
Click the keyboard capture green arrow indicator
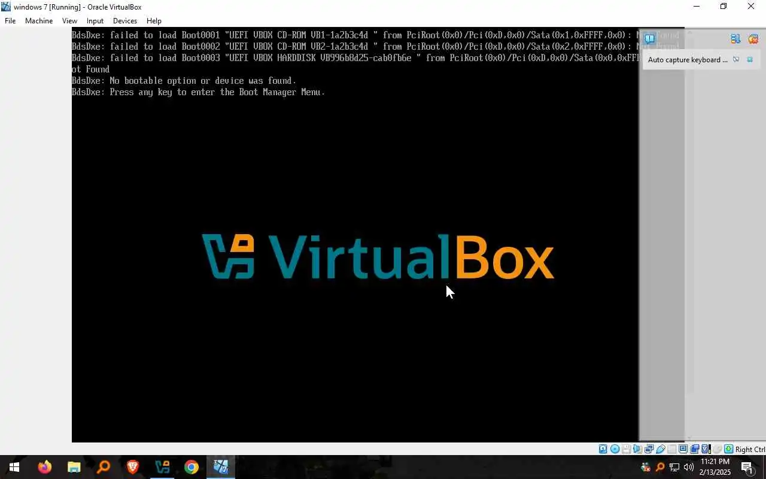pos(729,449)
